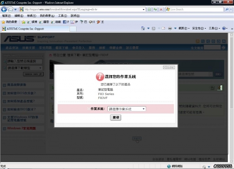
Task: Open the 檔案(F) menu
Action: [x=7, y=16]
